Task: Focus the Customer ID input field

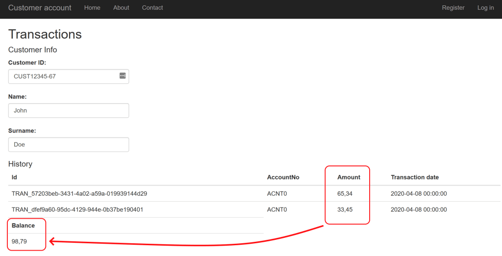Action: tap(64, 76)
